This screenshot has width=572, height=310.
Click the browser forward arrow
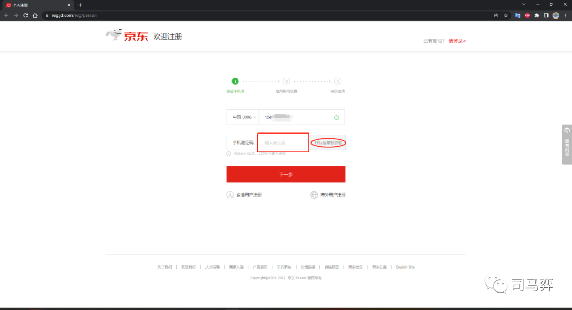(x=16, y=16)
